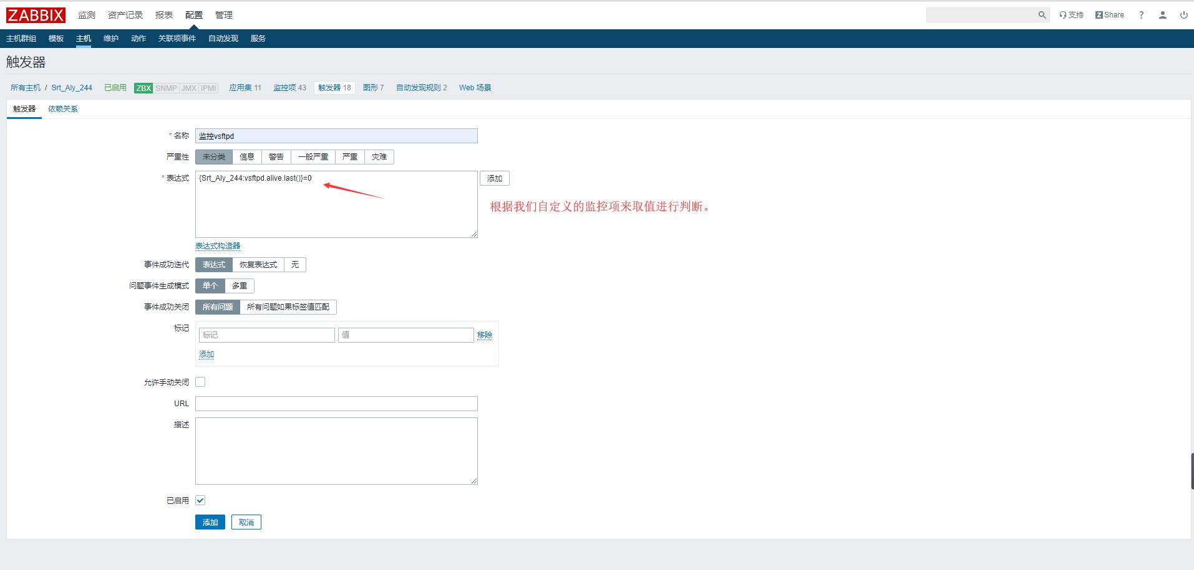Open the 支持 support link
The height and width of the screenshot is (570, 1194).
[1071, 15]
